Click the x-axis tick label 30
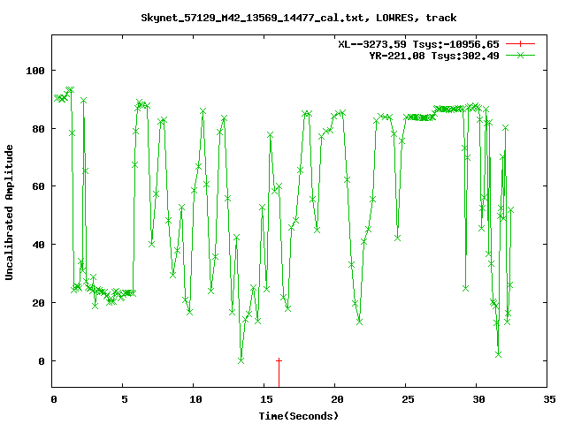Image resolution: width=566 pixels, height=424 pixels. pyautogui.click(x=478, y=399)
